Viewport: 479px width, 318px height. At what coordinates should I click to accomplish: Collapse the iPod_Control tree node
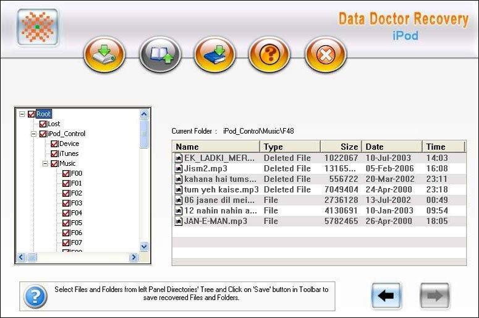33,134
